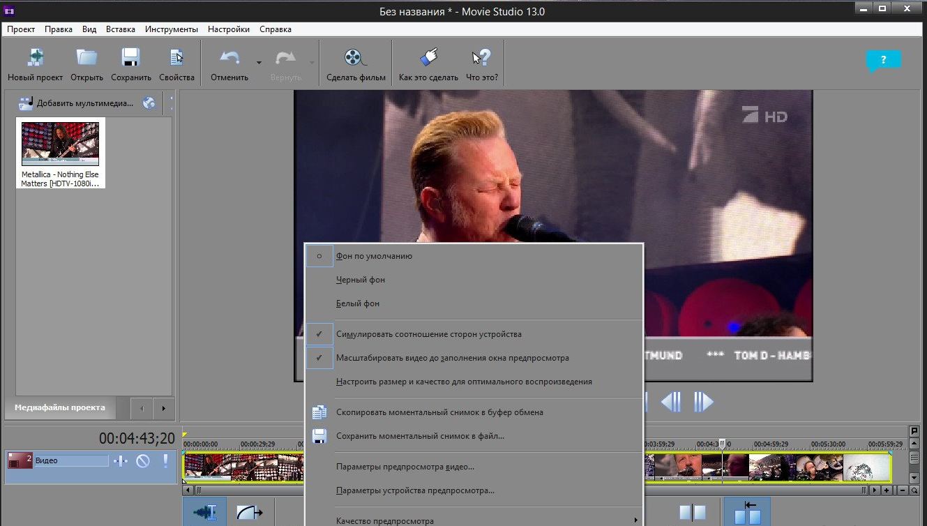Step to previous frame in preview
The width and height of the screenshot is (927, 526).
click(670, 402)
